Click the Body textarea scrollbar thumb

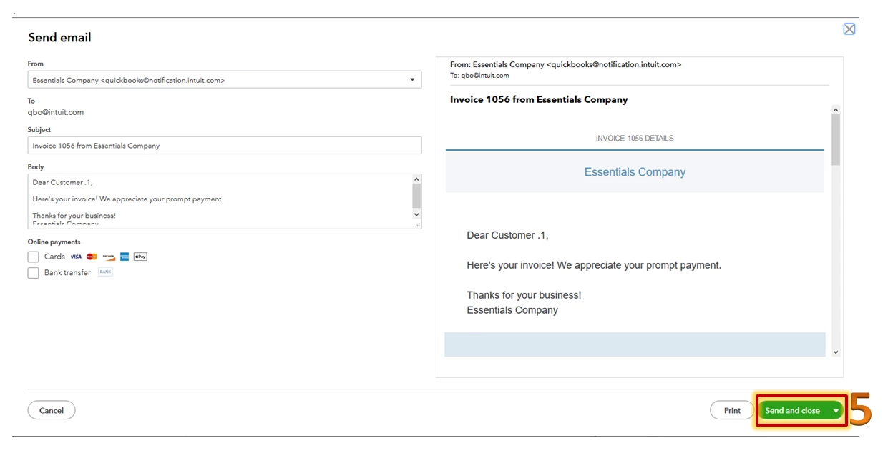coord(417,195)
